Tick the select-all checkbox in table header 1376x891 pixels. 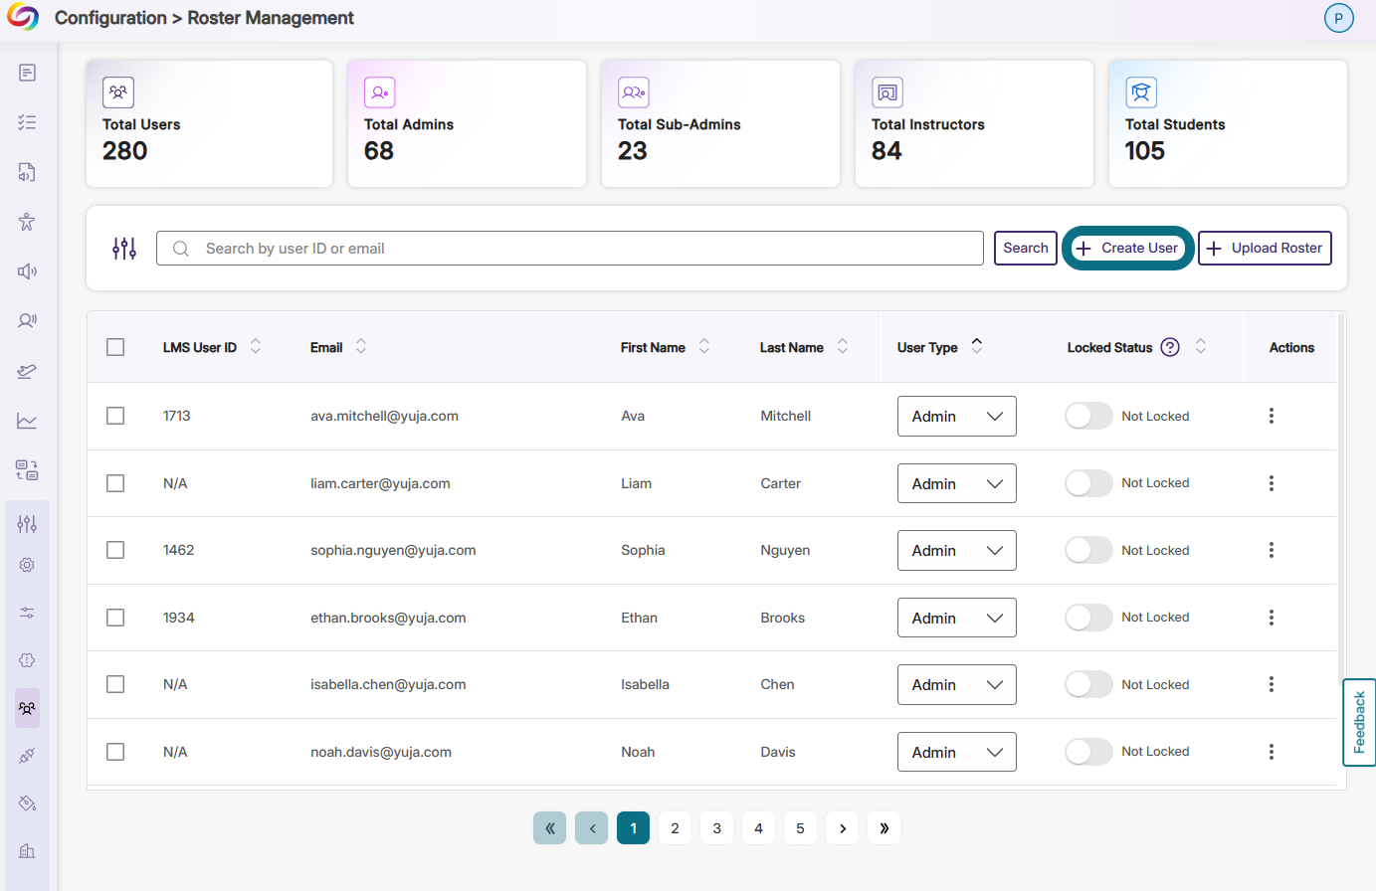coord(115,347)
